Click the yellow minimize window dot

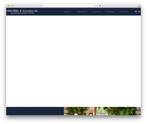click(x=11, y=6)
